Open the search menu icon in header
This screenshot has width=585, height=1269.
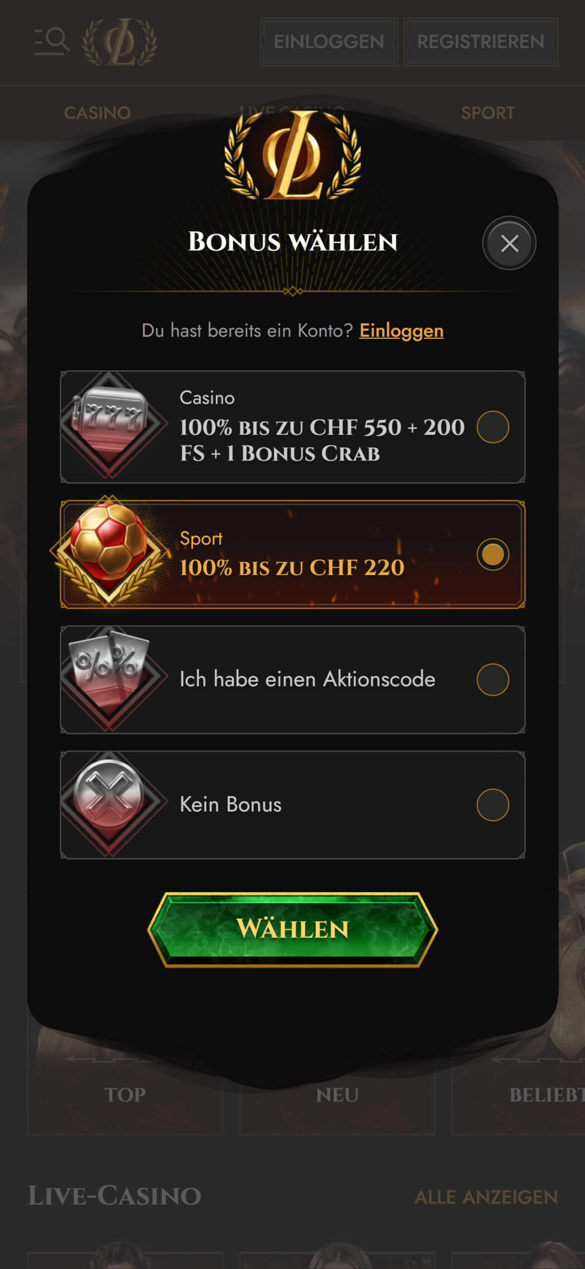pyautogui.click(x=52, y=41)
